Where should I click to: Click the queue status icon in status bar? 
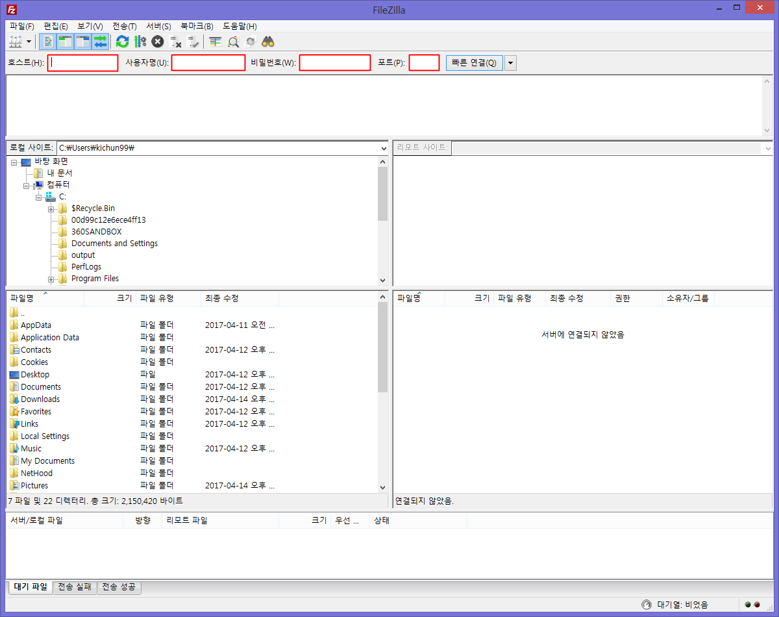[x=646, y=605]
